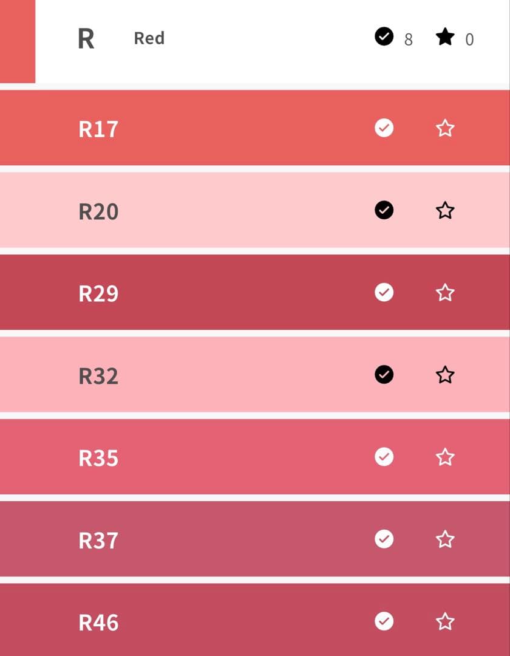Viewport: 510px width, 656px height.
Task: Toggle the black checkmark on R20
Action: click(x=384, y=210)
